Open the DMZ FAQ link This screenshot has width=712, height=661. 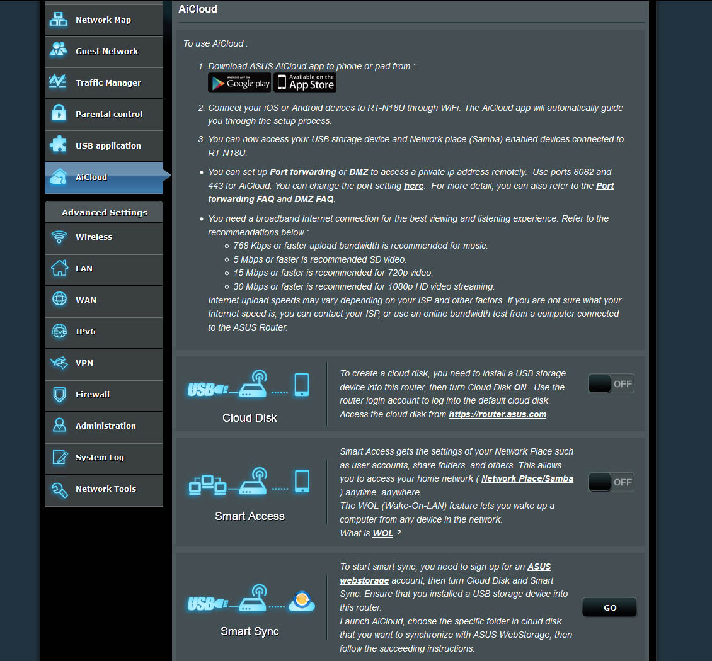pyautogui.click(x=314, y=199)
